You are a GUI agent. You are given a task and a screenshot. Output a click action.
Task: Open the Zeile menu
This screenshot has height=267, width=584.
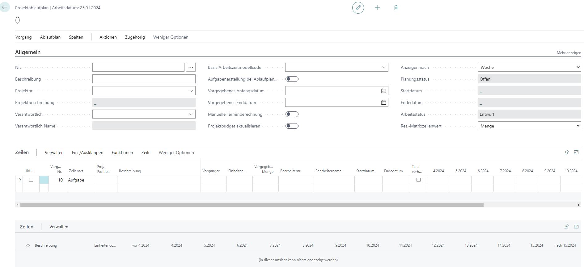pos(146,152)
